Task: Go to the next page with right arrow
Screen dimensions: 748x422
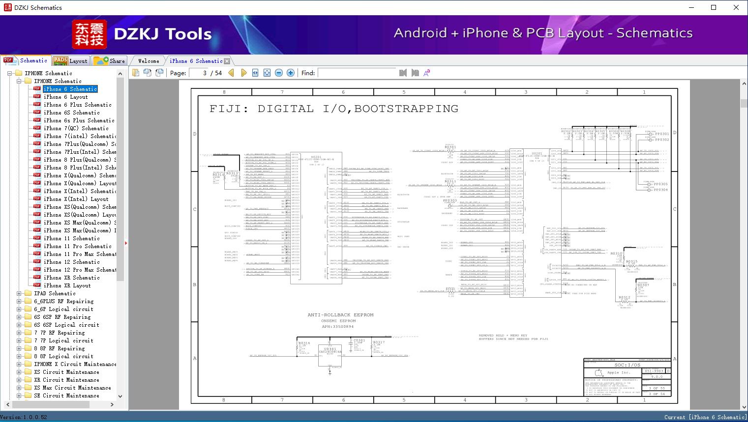Action: [x=243, y=73]
